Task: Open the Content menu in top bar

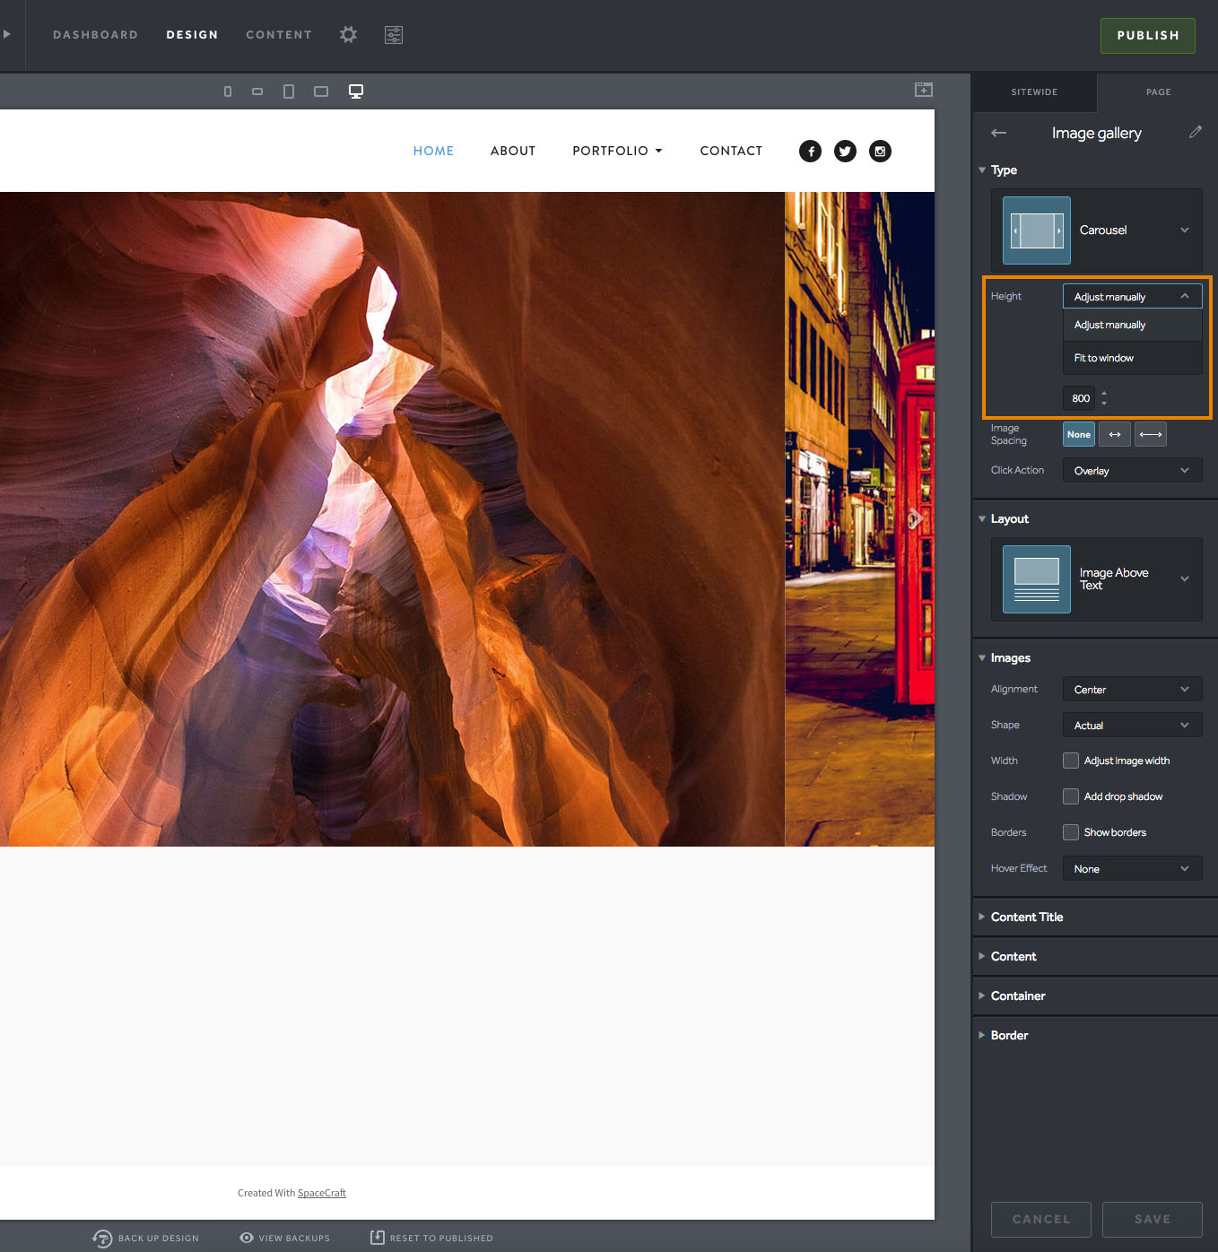Action: (x=279, y=35)
